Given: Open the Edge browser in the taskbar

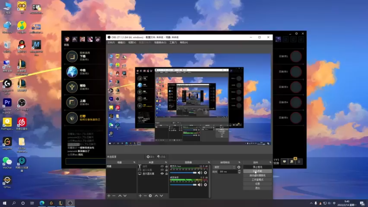Looking at the screenshot, I should click(x=42, y=203).
